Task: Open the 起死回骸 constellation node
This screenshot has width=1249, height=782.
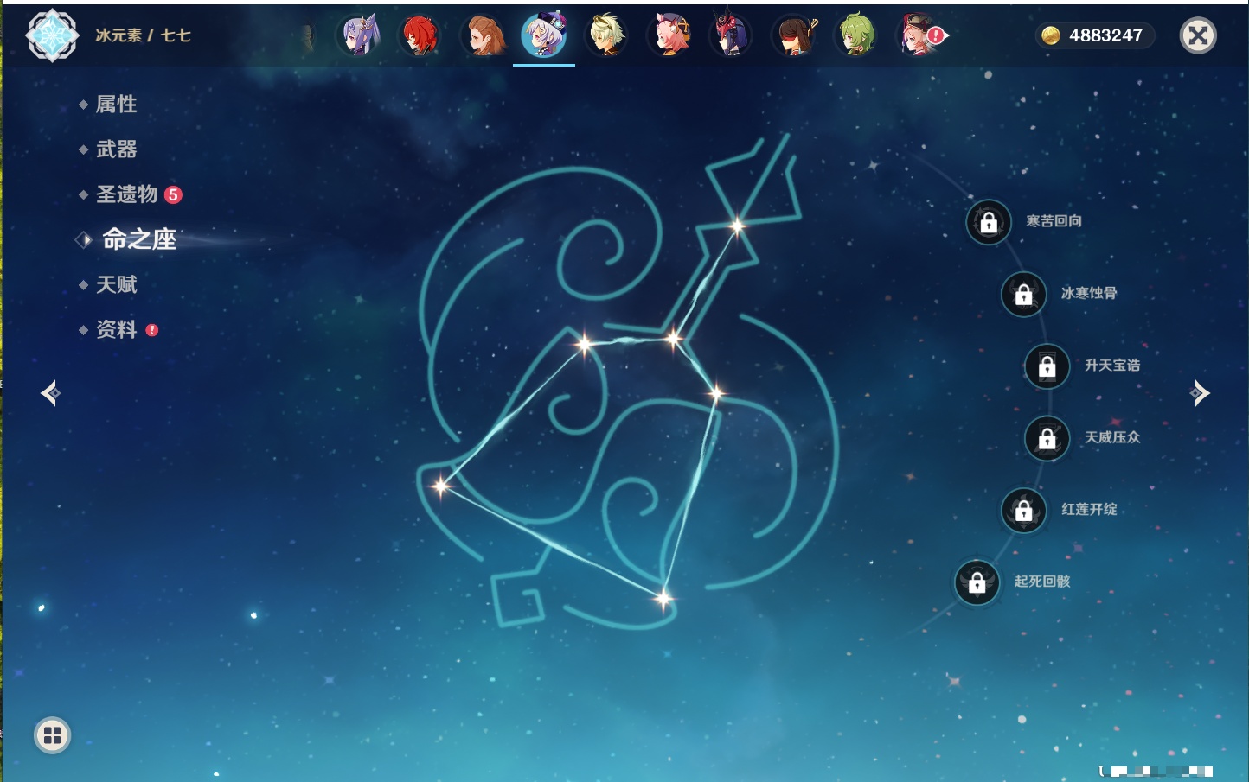Action: 977,582
